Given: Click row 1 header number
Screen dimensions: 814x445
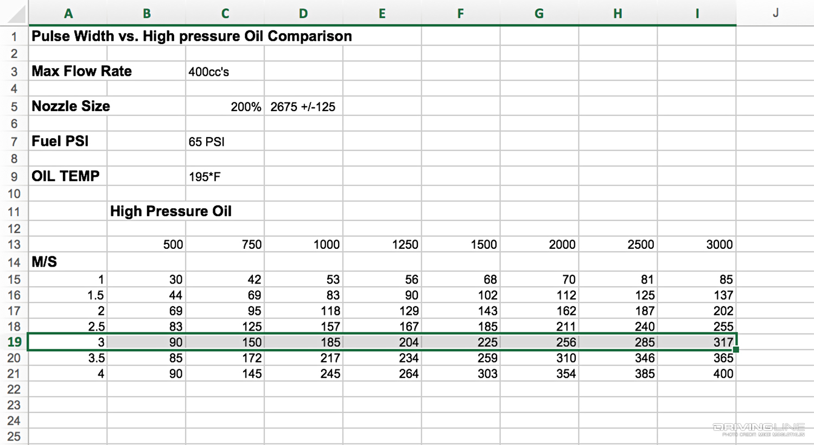Looking at the screenshot, I should pyautogui.click(x=15, y=36).
